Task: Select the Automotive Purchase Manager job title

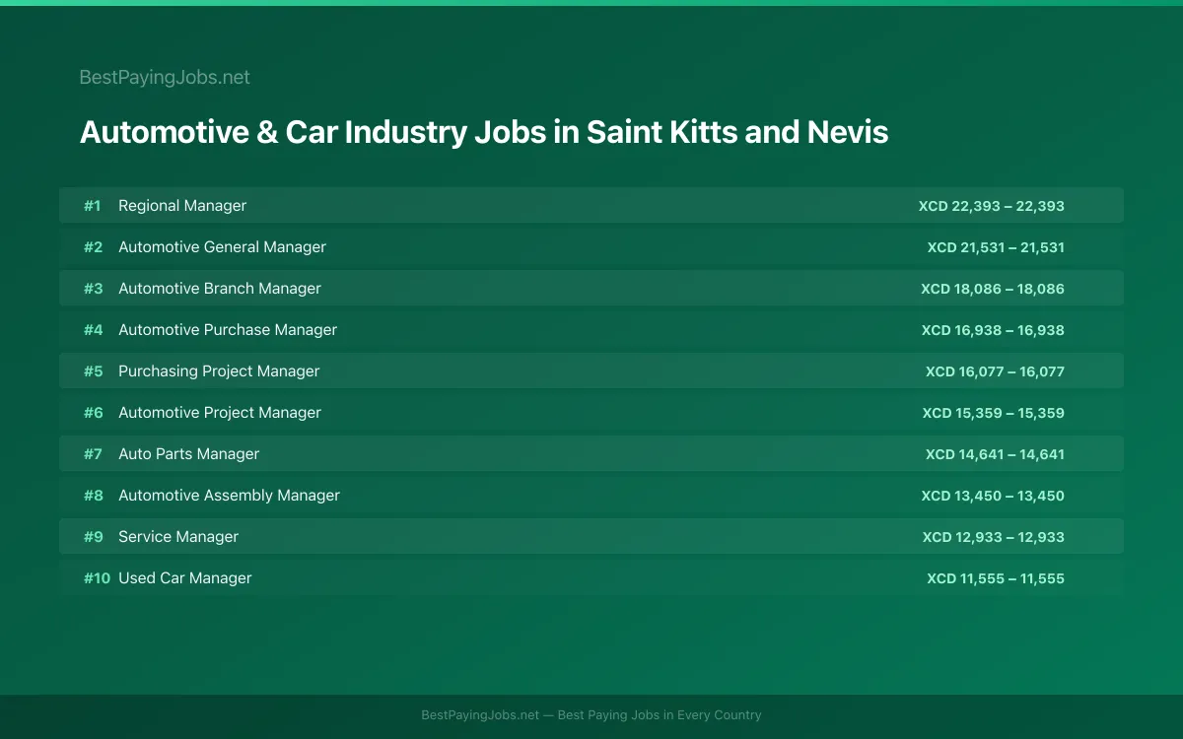Action: click(x=228, y=330)
